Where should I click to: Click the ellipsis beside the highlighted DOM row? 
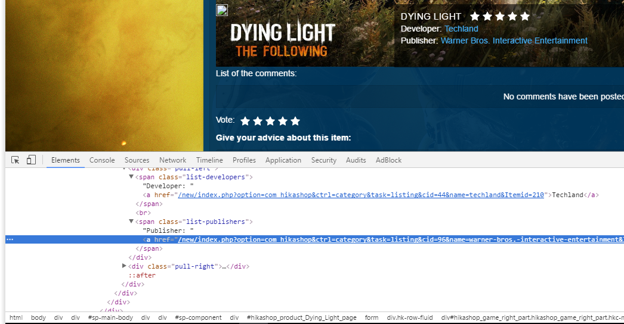tap(10, 239)
